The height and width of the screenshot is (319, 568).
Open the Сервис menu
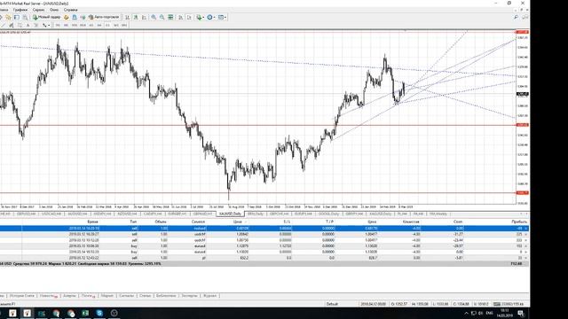[x=38, y=10]
